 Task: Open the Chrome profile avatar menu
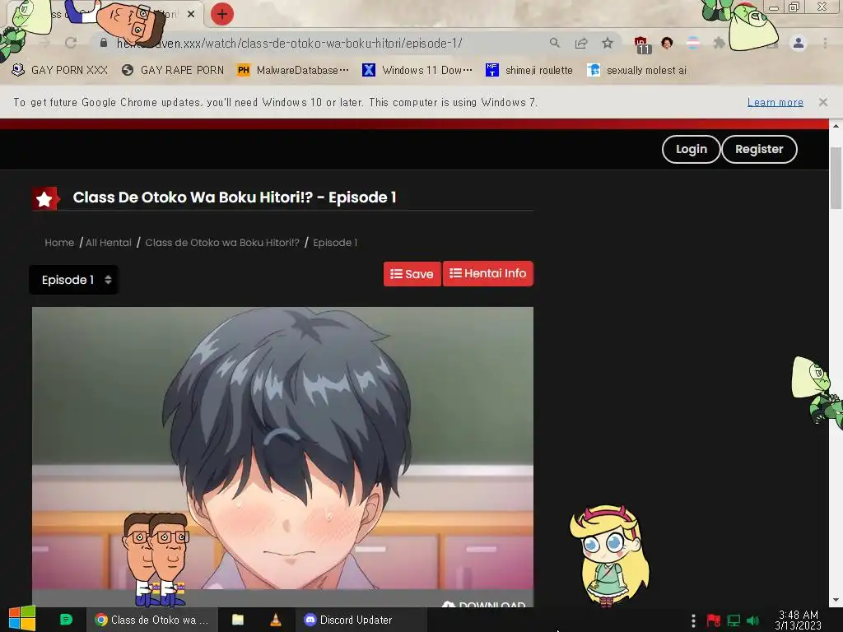(x=799, y=43)
